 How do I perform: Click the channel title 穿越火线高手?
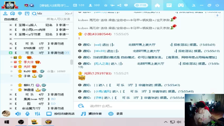point(54,6)
